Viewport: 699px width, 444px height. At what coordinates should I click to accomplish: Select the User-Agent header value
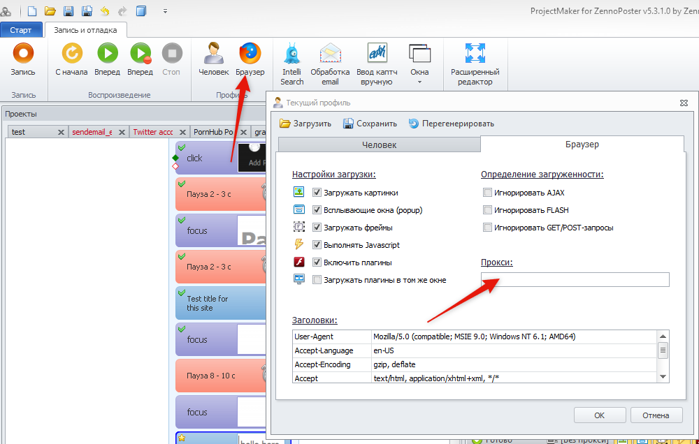[475, 336]
